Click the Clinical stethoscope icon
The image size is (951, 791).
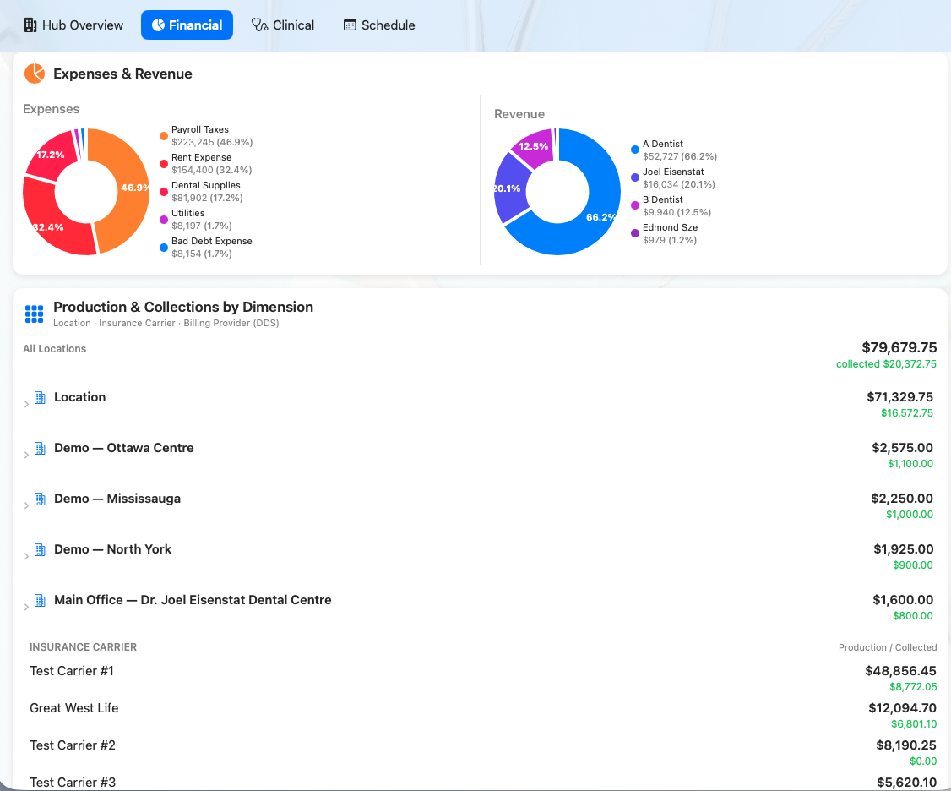click(259, 25)
